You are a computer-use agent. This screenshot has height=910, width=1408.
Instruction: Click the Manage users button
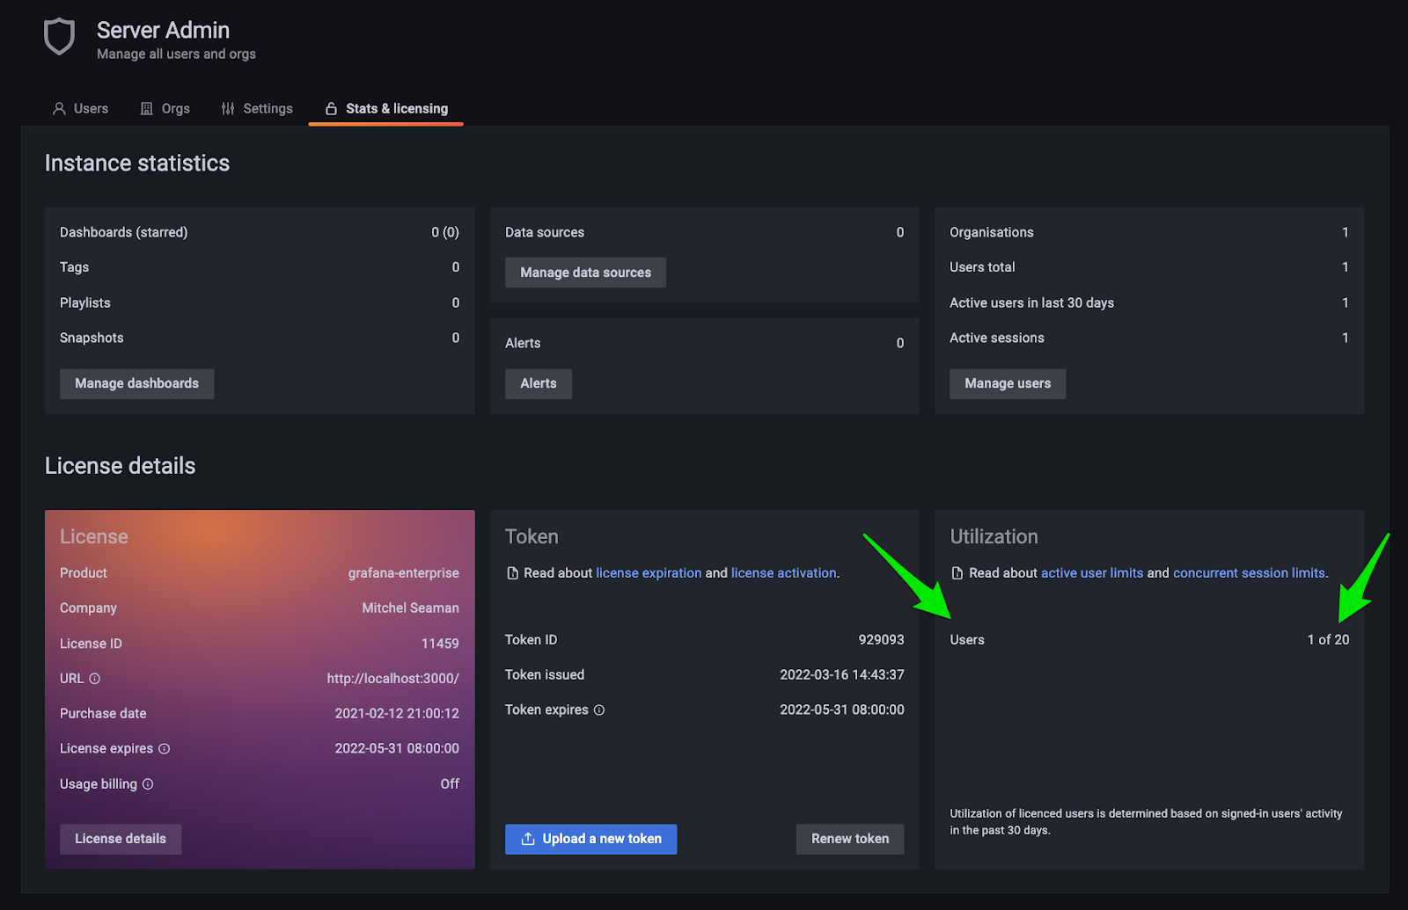point(1007,383)
